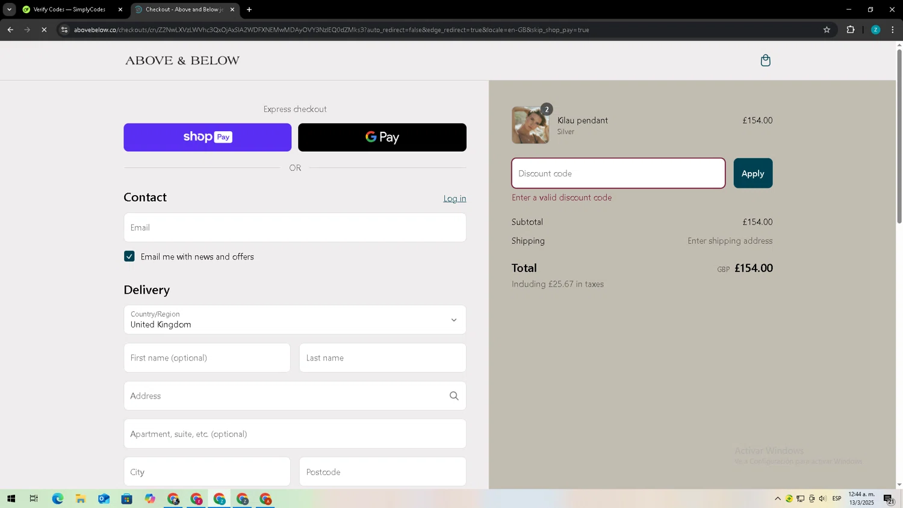Open Microsoft Store from the taskbar

[x=126, y=498]
